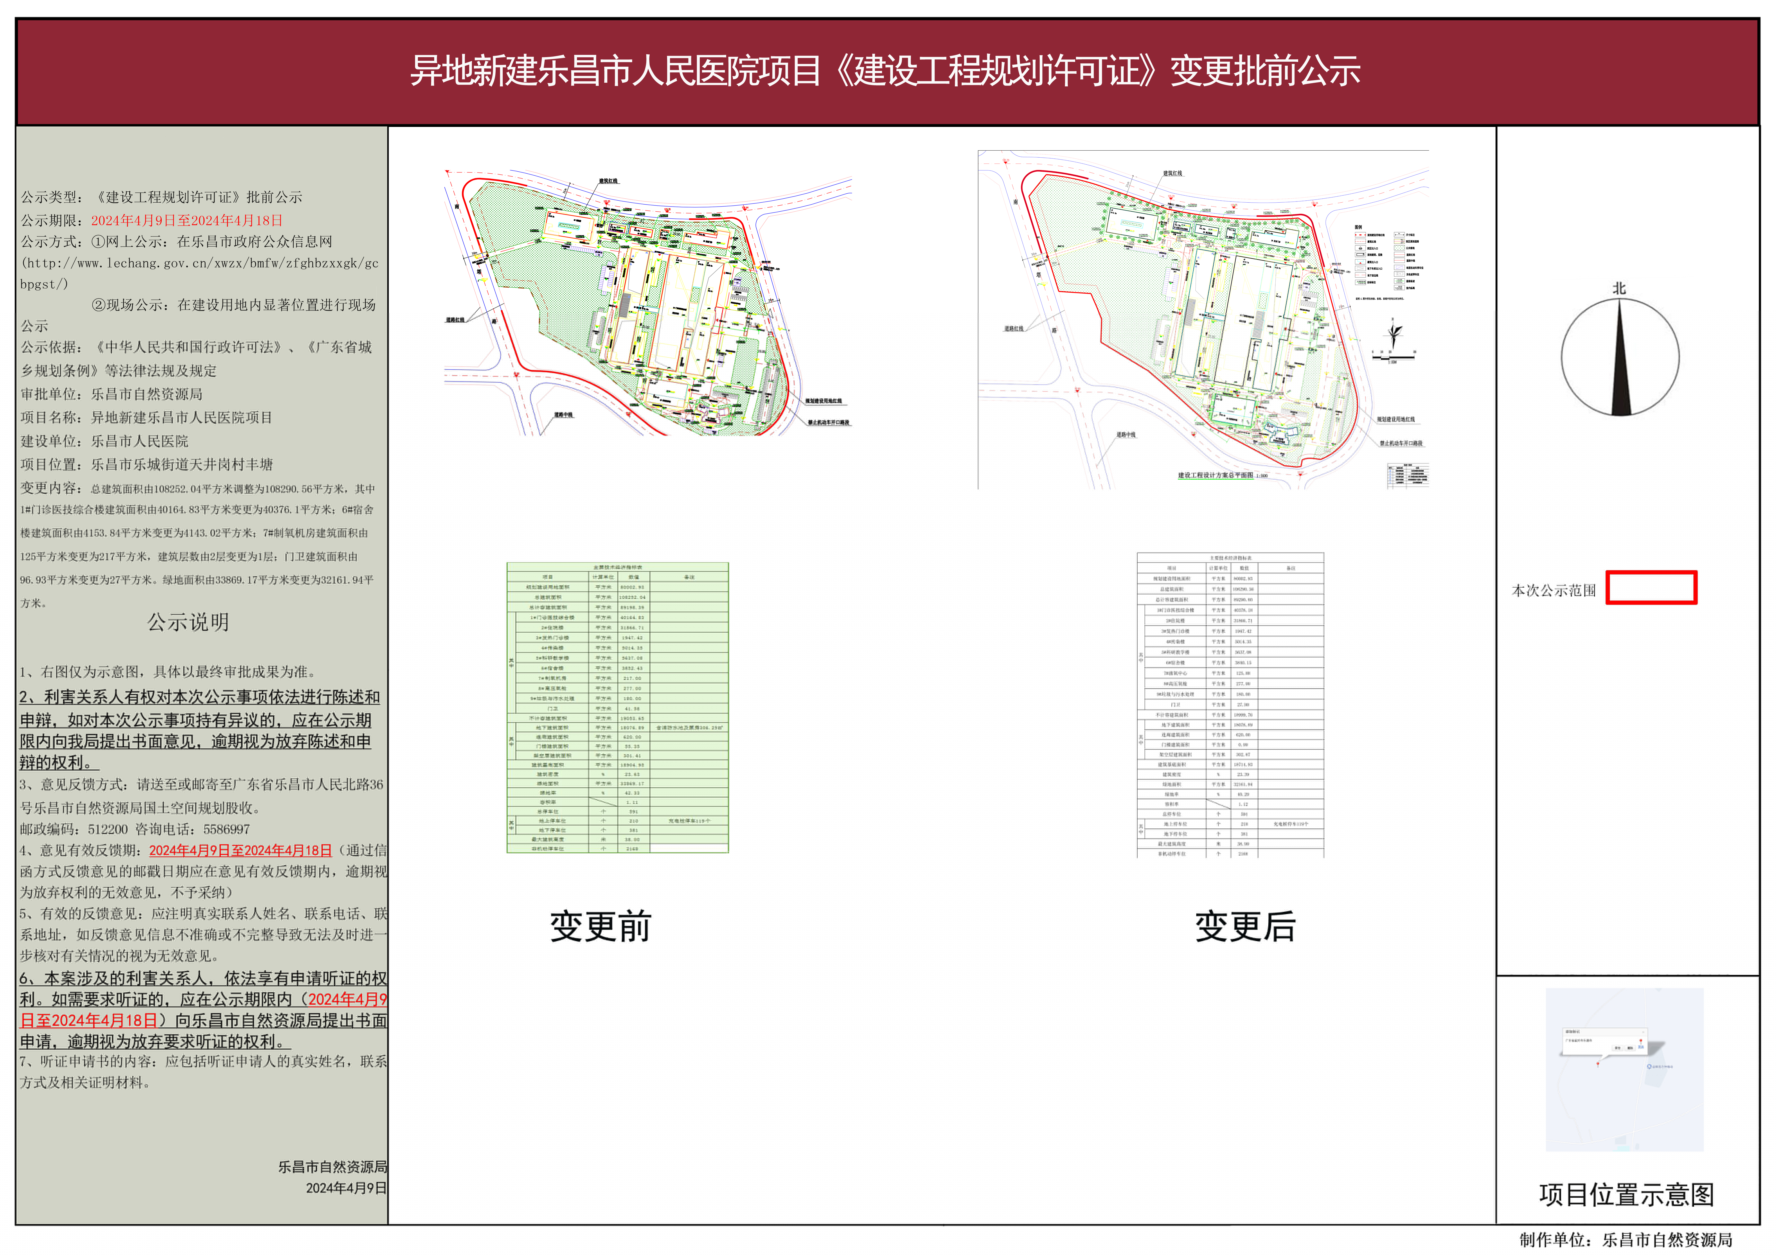Open the white 变更后 indicator table
1776x1256 pixels.
pos(1231,705)
